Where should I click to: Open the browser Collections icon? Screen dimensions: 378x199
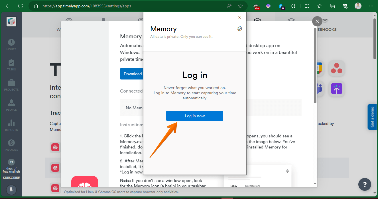[332, 6]
